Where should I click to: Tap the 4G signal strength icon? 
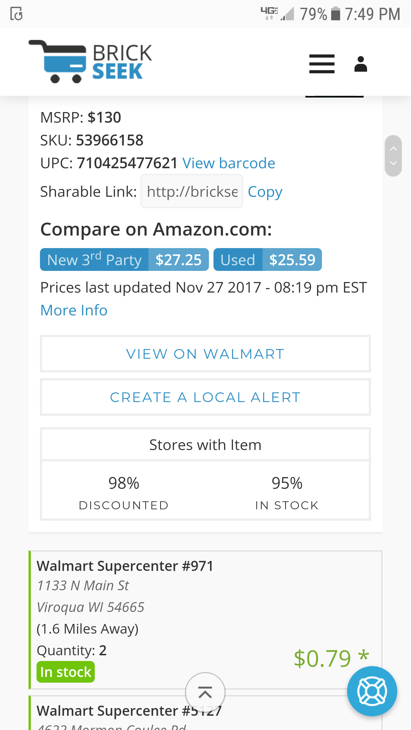tap(277, 14)
